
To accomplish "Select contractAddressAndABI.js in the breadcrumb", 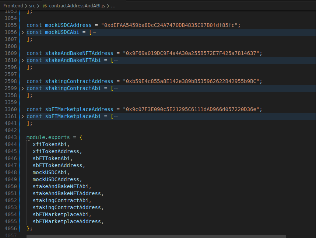I will (77, 6).
